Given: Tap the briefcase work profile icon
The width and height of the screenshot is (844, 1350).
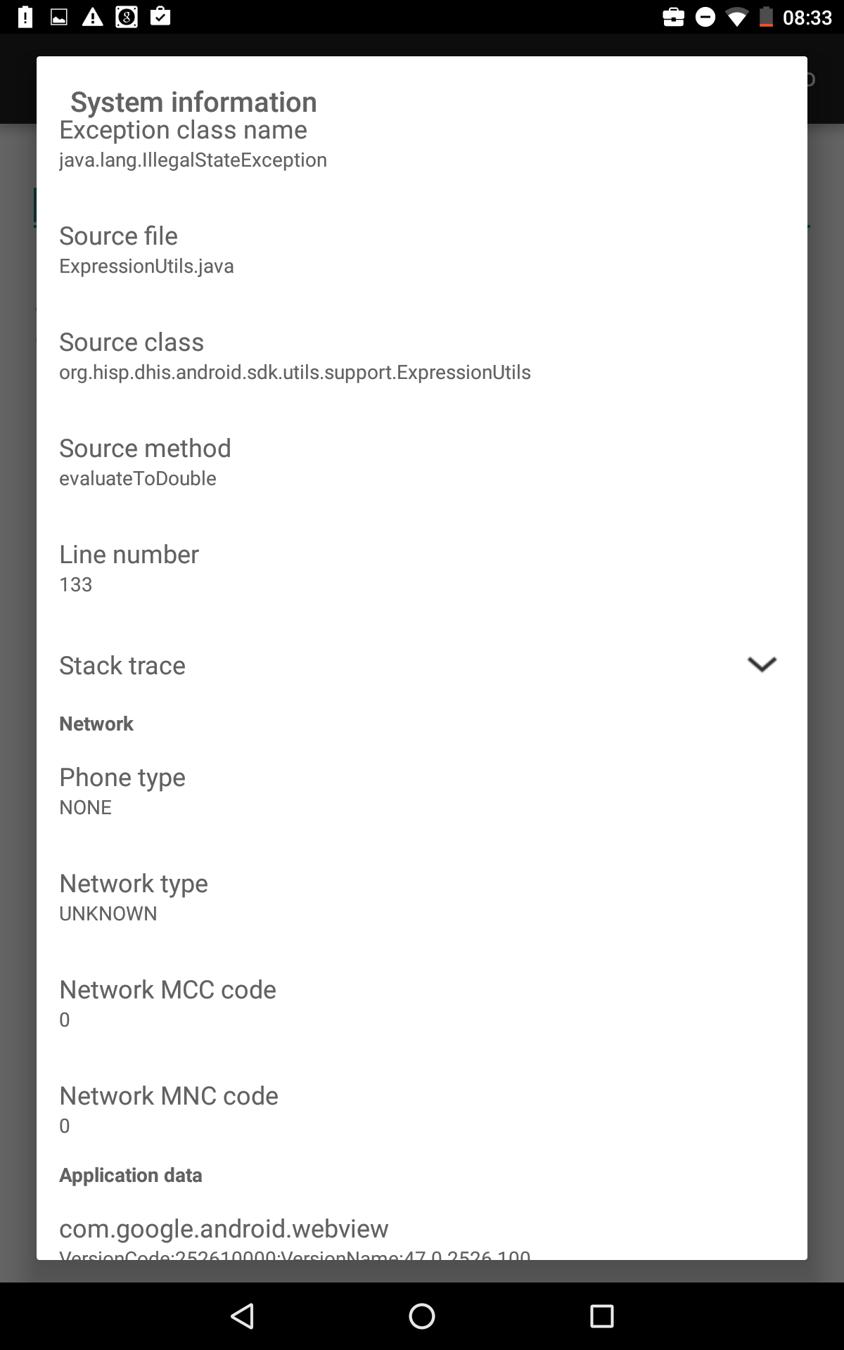Looking at the screenshot, I should coord(673,17).
